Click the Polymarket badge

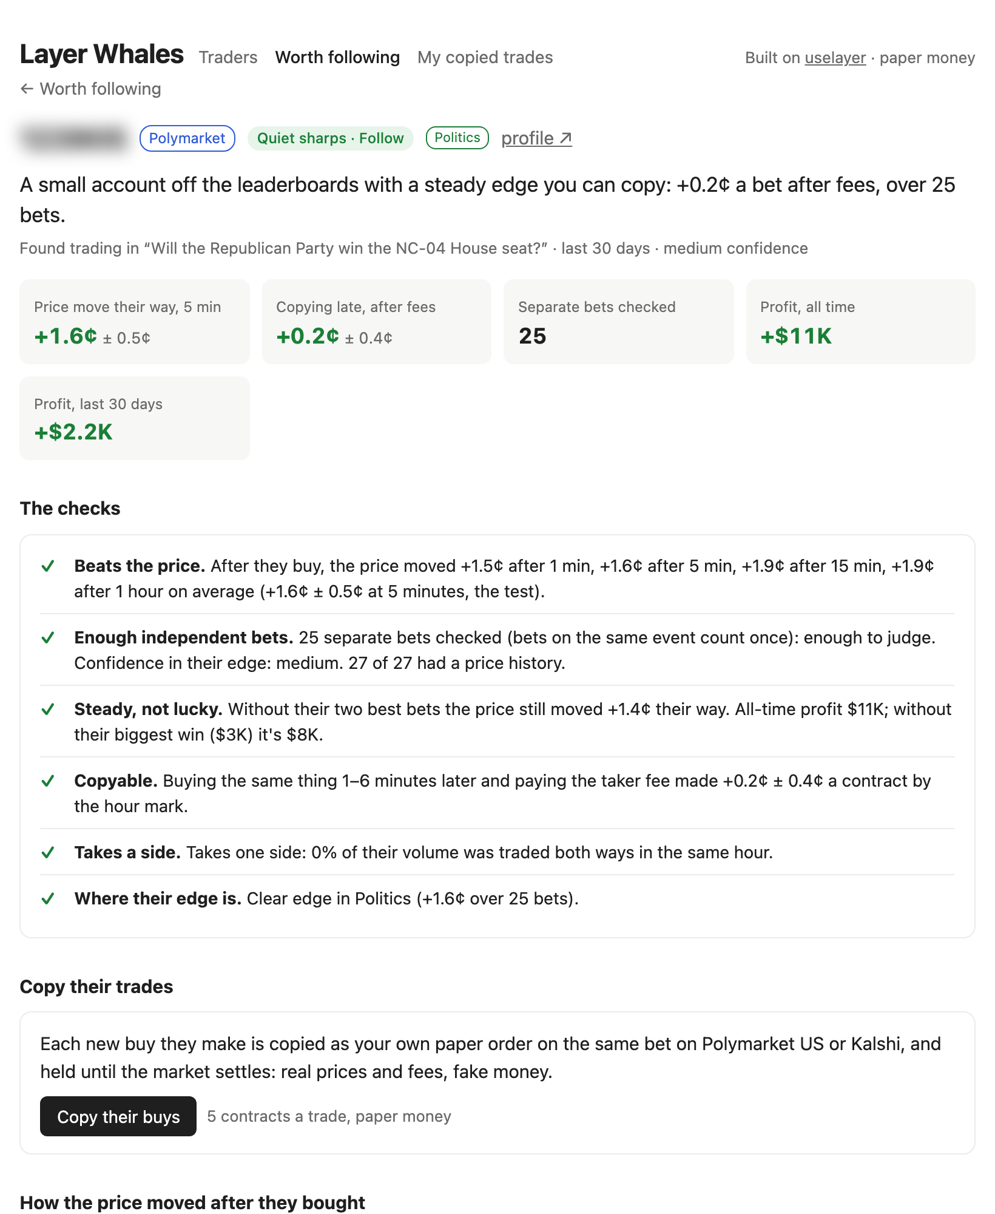187,138
